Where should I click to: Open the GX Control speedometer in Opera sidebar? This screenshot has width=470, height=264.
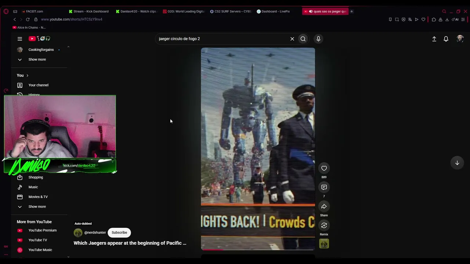pyautogui.click(x=6, y=91)
